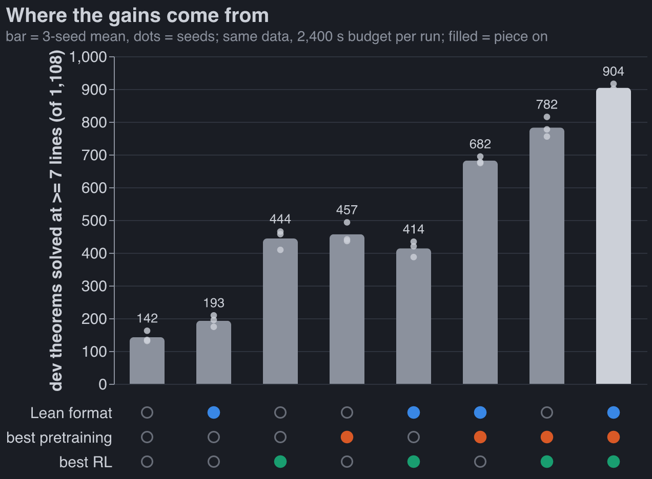Toggle the empty best pretraining circle under 414 bar
Screen dimensions: 652x479
(x=414, y=437)
